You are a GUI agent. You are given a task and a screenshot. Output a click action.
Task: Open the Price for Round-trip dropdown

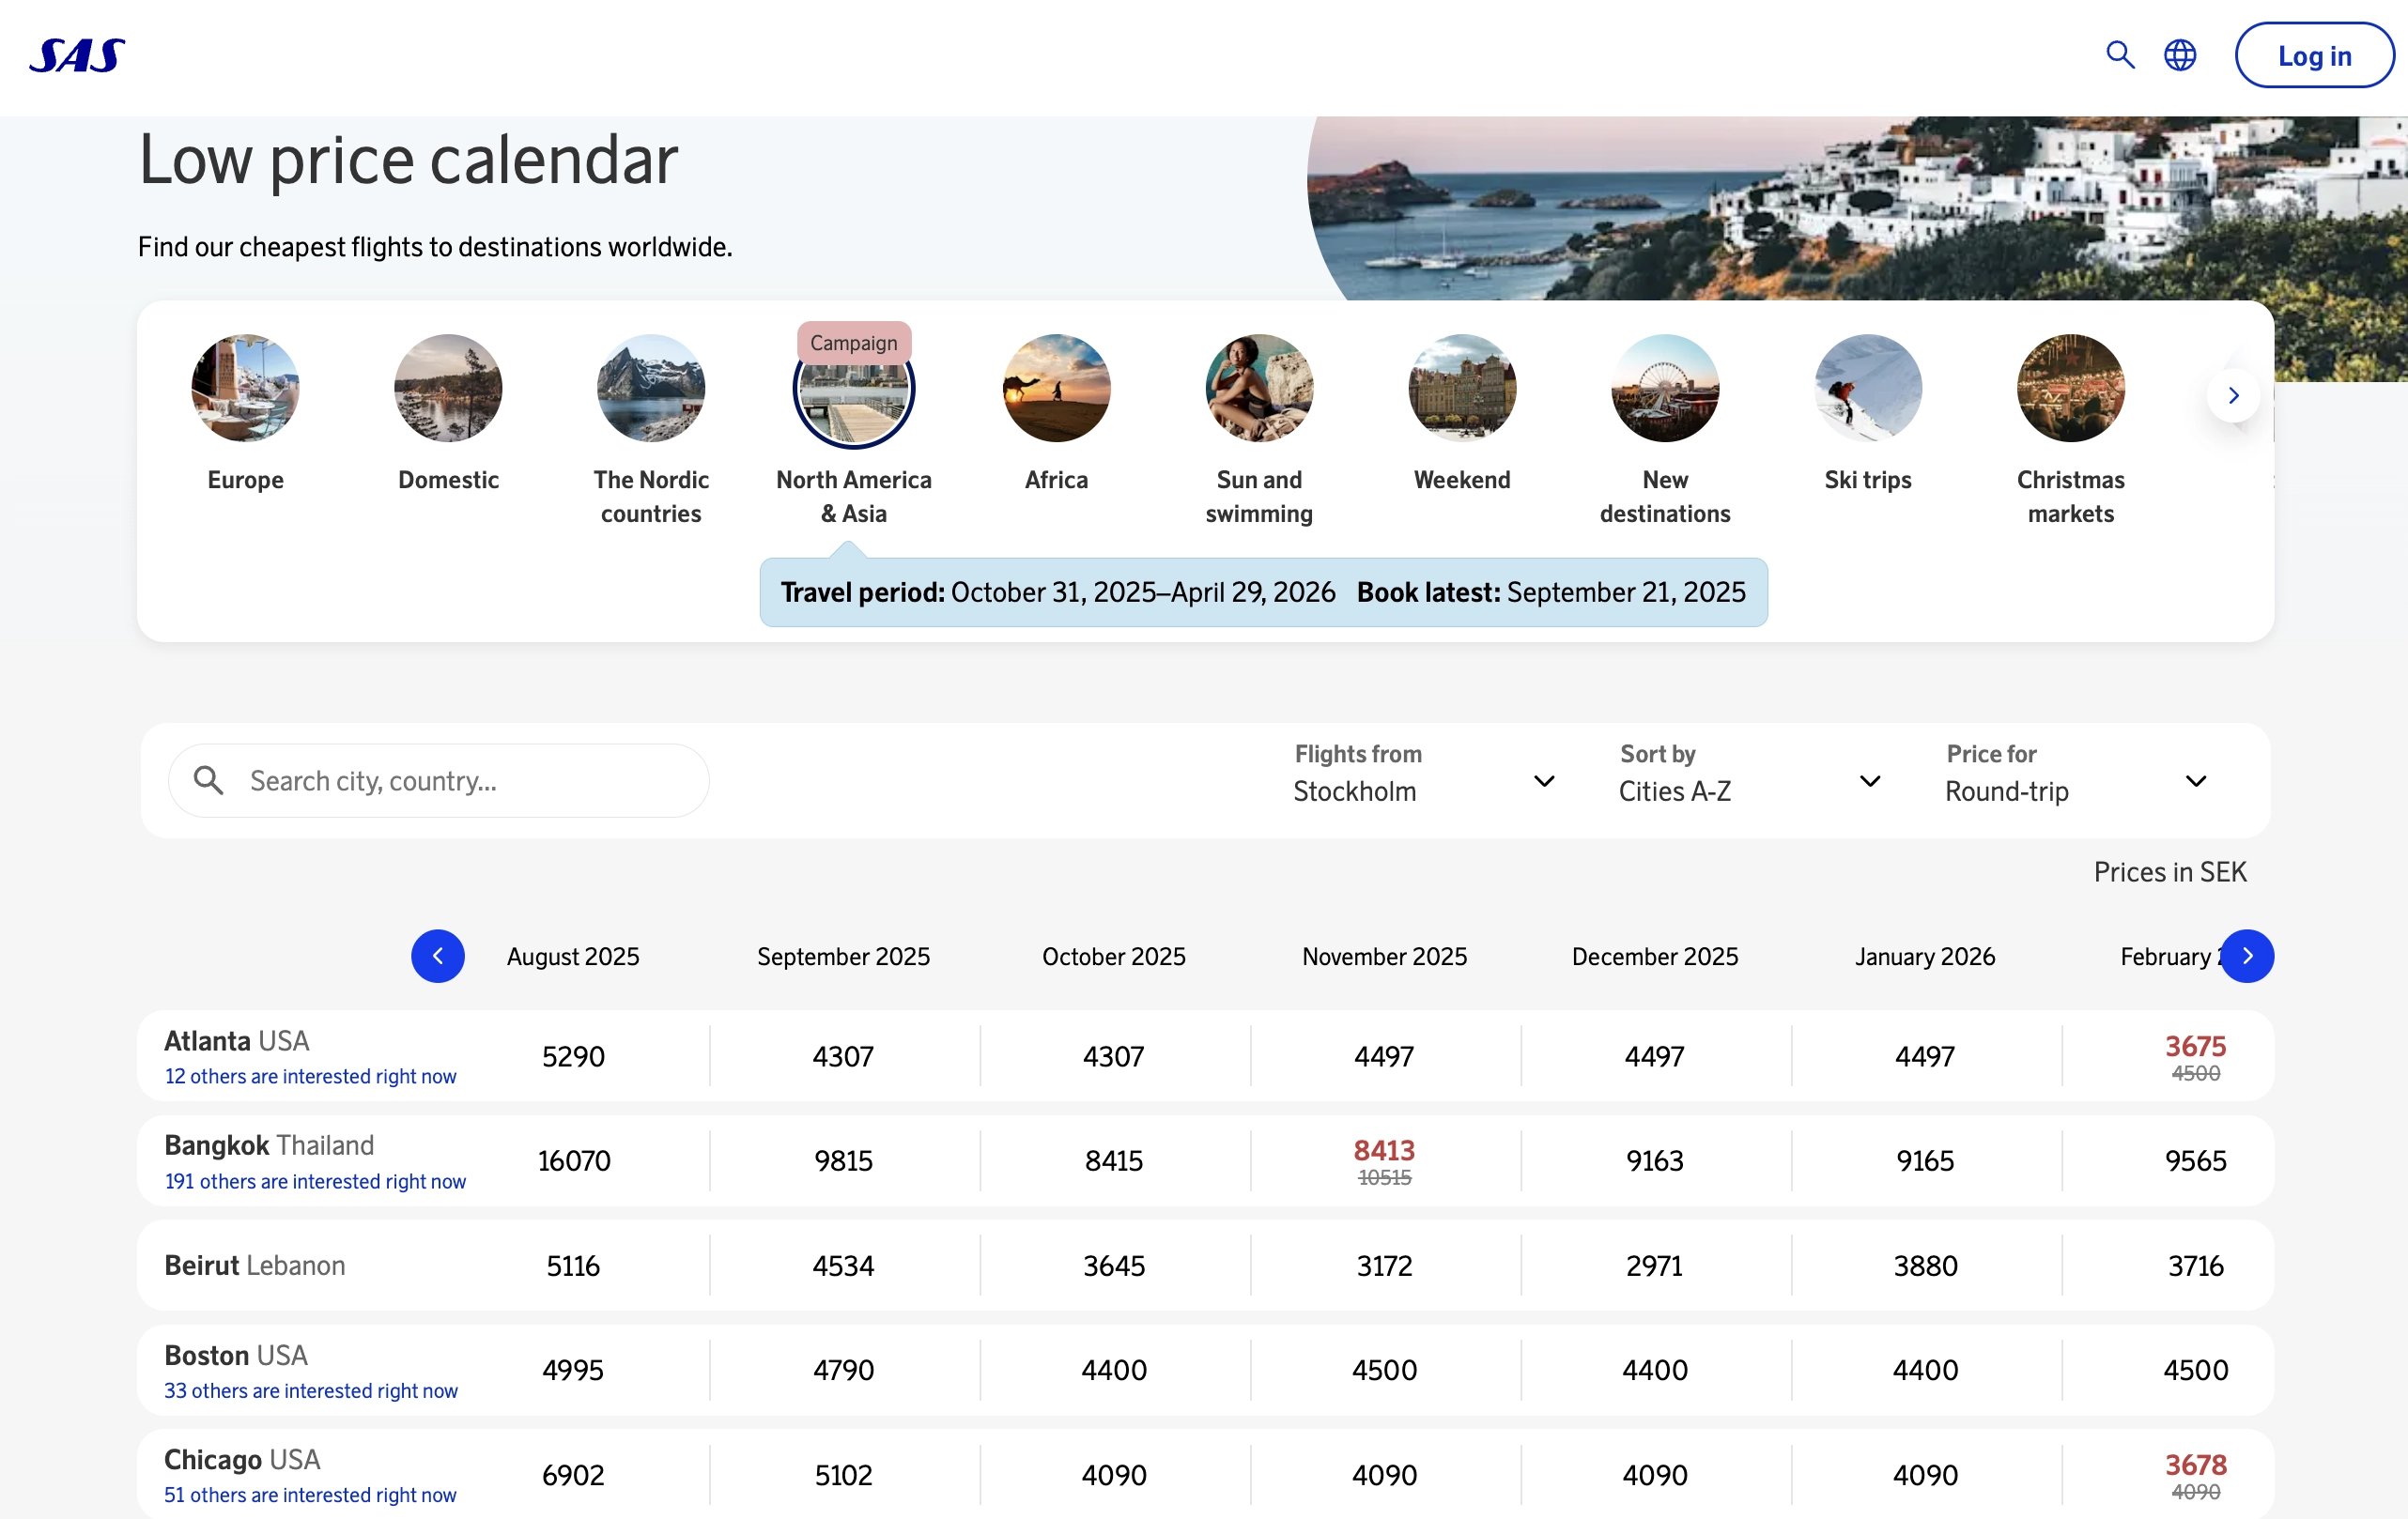pos(2076,775)
